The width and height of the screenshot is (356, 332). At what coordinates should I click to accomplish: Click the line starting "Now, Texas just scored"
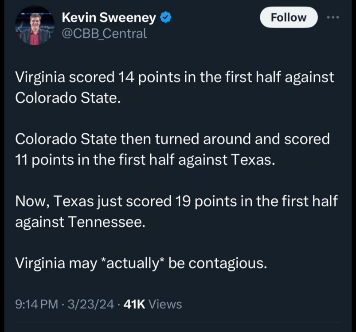click(176, 201)
